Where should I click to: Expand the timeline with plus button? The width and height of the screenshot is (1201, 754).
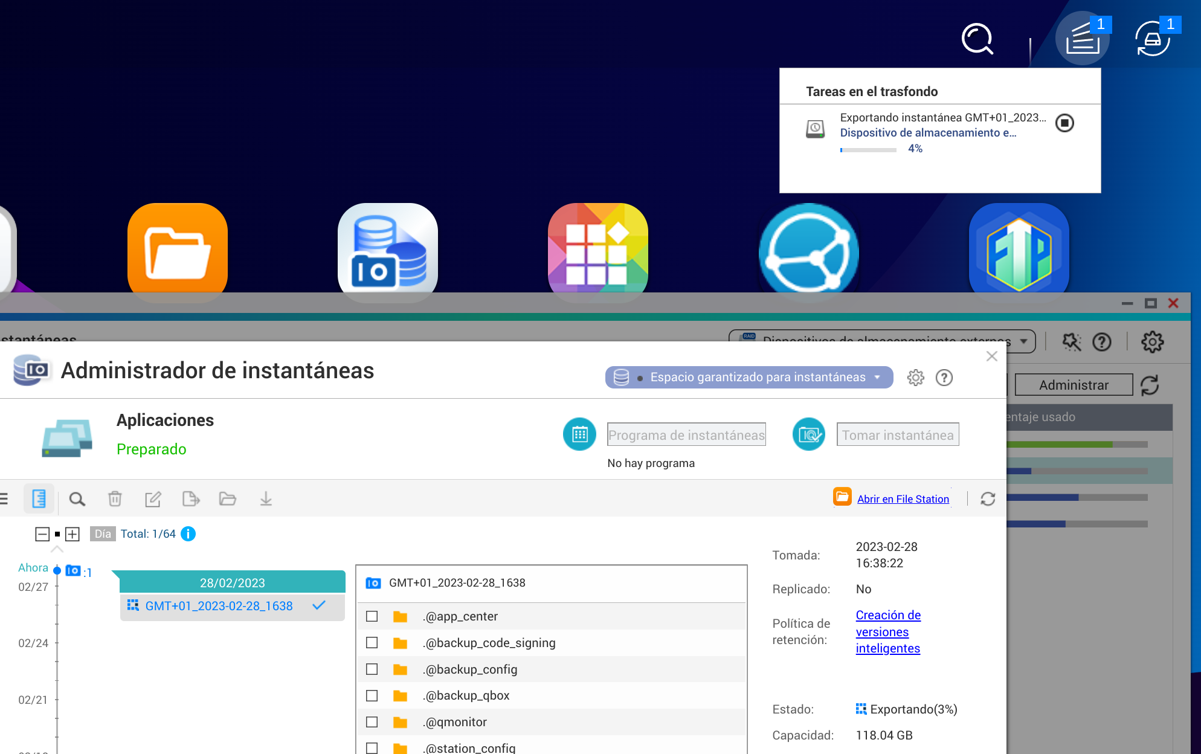pos(72,534)
